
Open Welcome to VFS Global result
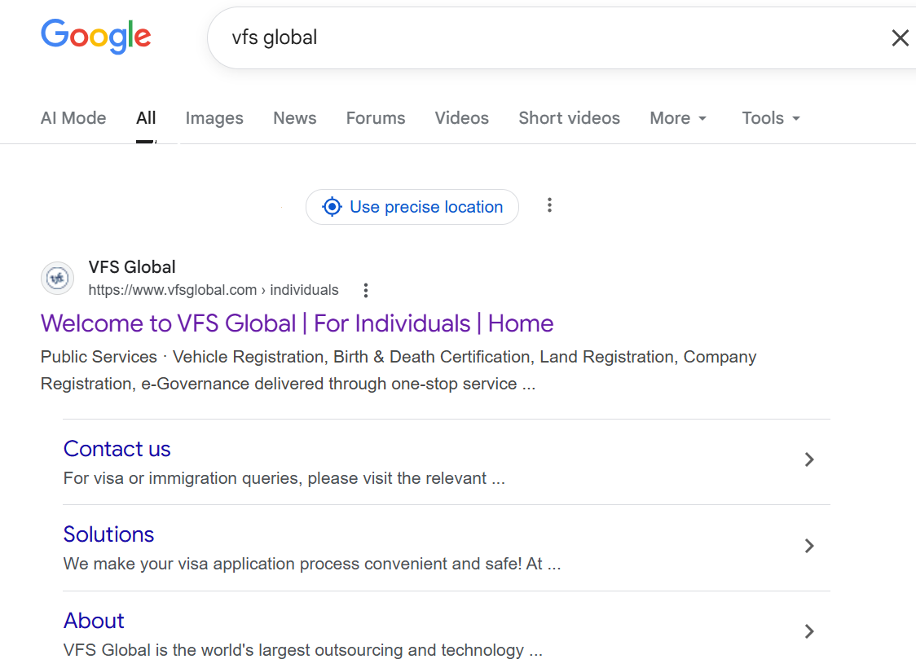click(x=297, y=323)
